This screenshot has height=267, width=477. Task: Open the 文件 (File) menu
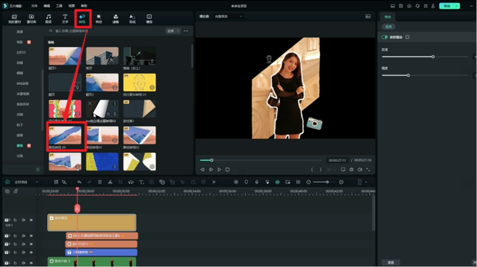tap(34, 6)
